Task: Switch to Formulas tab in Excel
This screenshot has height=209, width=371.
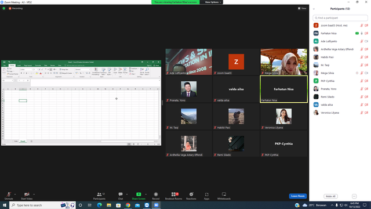Action: point(38,66)
